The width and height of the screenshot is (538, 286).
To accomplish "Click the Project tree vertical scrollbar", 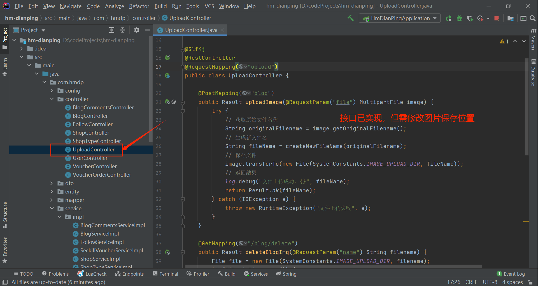I will [151, 90].
